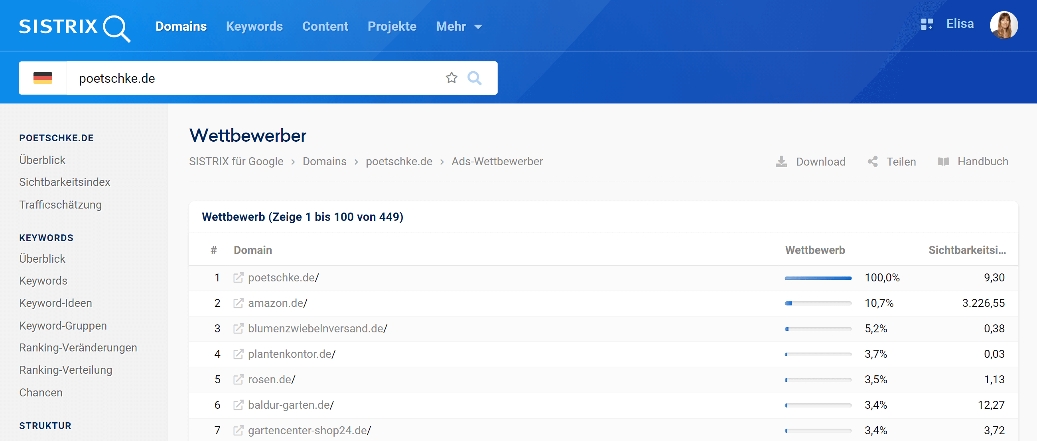The height and width of the screenshot is (441, 1037).
Task: Open the dashboard grid icon
Action: click(x=927, y=25)
